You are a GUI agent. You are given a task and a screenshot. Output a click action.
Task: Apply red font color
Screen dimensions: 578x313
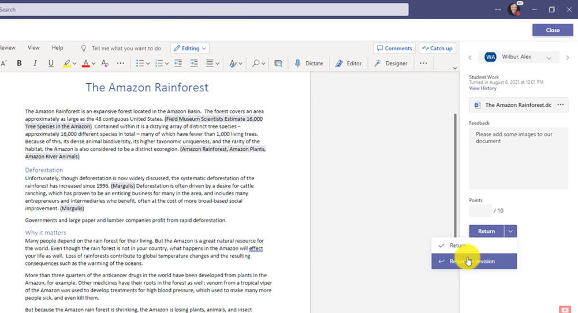tap(86, 64)
